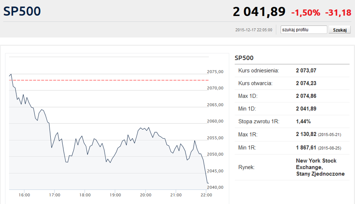Click the 2075,00 y-axis label
The width and height of the screenshot is (355, 204).
pos(215,72)
